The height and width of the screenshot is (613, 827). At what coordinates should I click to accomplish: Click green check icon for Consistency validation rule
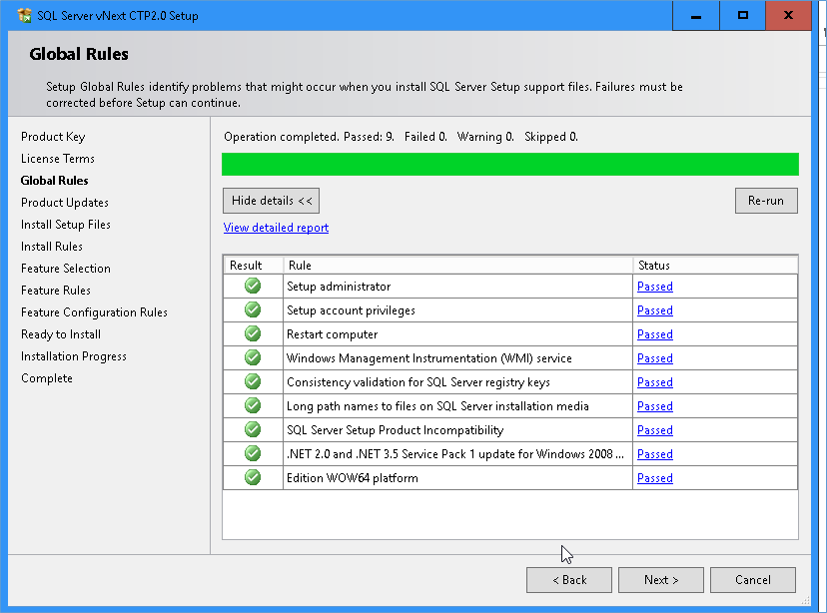click(x=253, y=381)
